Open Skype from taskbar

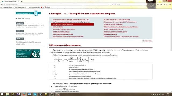point(35,94)
